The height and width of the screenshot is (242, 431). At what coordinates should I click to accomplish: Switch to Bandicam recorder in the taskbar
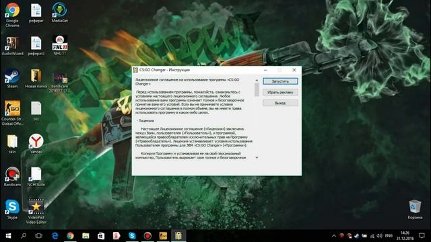click(x=147, y=236)
